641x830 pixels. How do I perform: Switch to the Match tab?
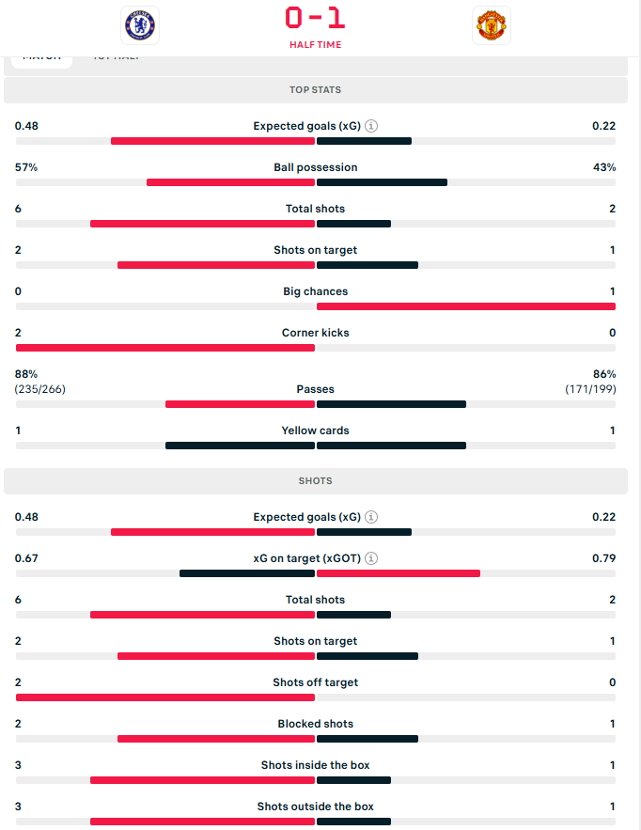point(42,58)
